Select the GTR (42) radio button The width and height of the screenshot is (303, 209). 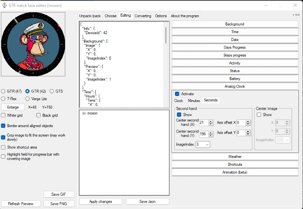27,91
